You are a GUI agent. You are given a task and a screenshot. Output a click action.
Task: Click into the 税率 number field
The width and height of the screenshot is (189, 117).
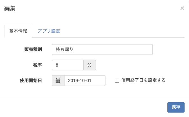(68, 65)
